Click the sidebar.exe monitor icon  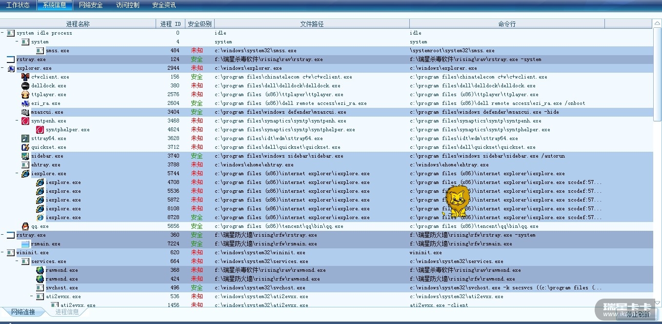tap(25, 156)
